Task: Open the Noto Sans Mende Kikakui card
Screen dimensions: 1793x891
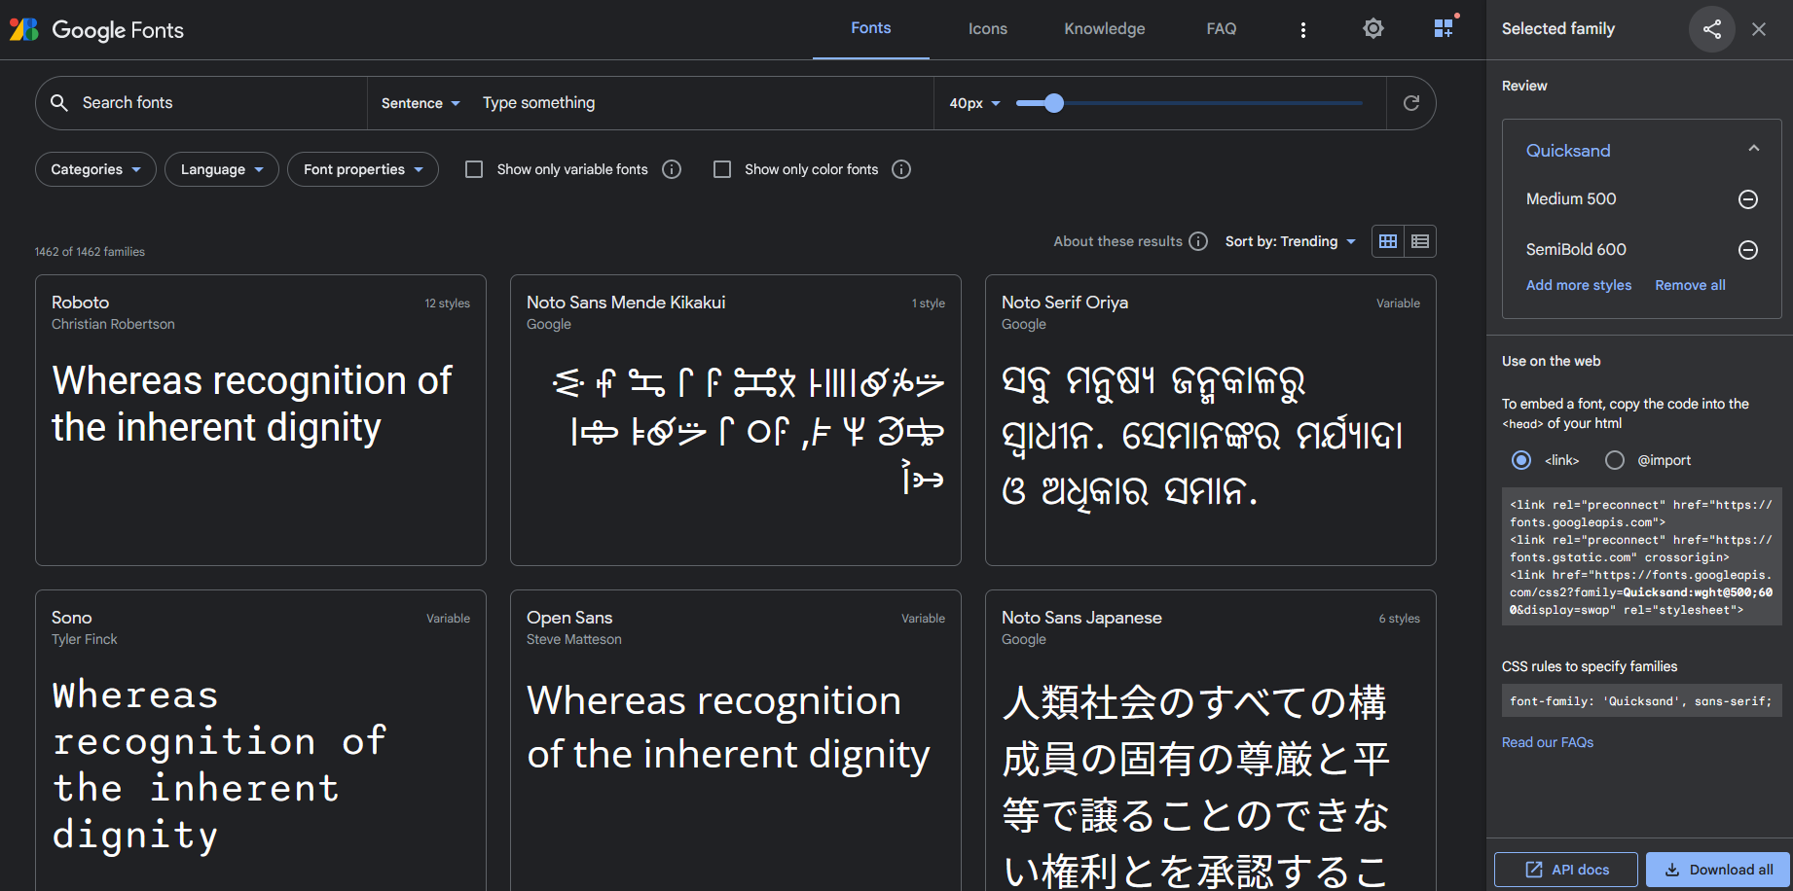Action: (x=736, y=420)
